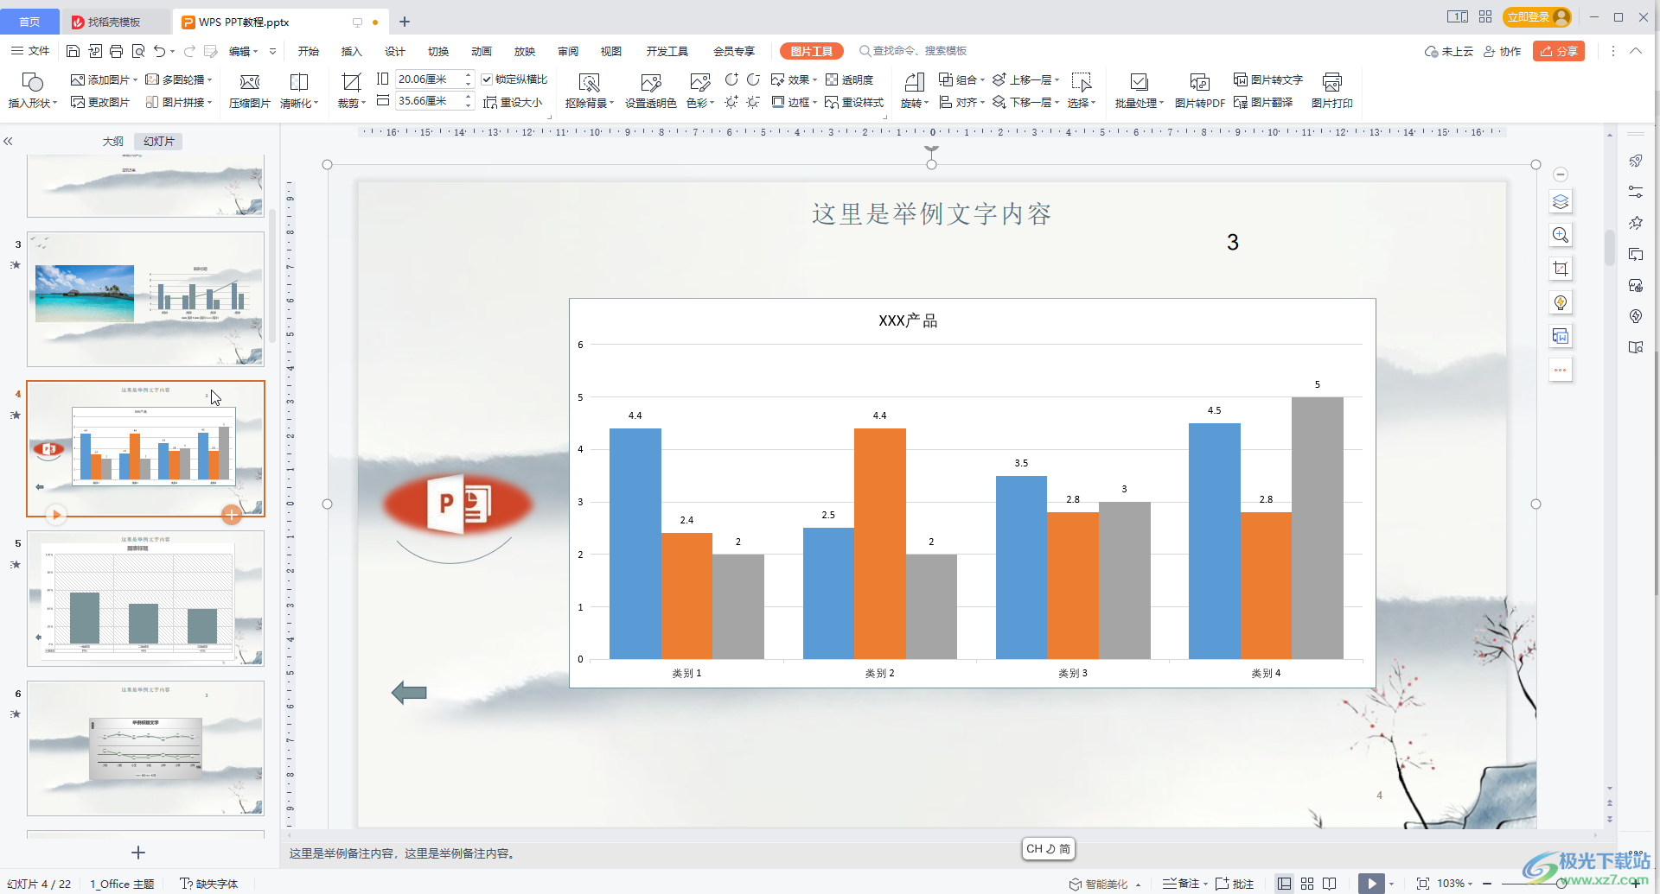Switch to the Outline panel tab
The height and width of the screenshot is (894, 1660).
tap(113, 141)
